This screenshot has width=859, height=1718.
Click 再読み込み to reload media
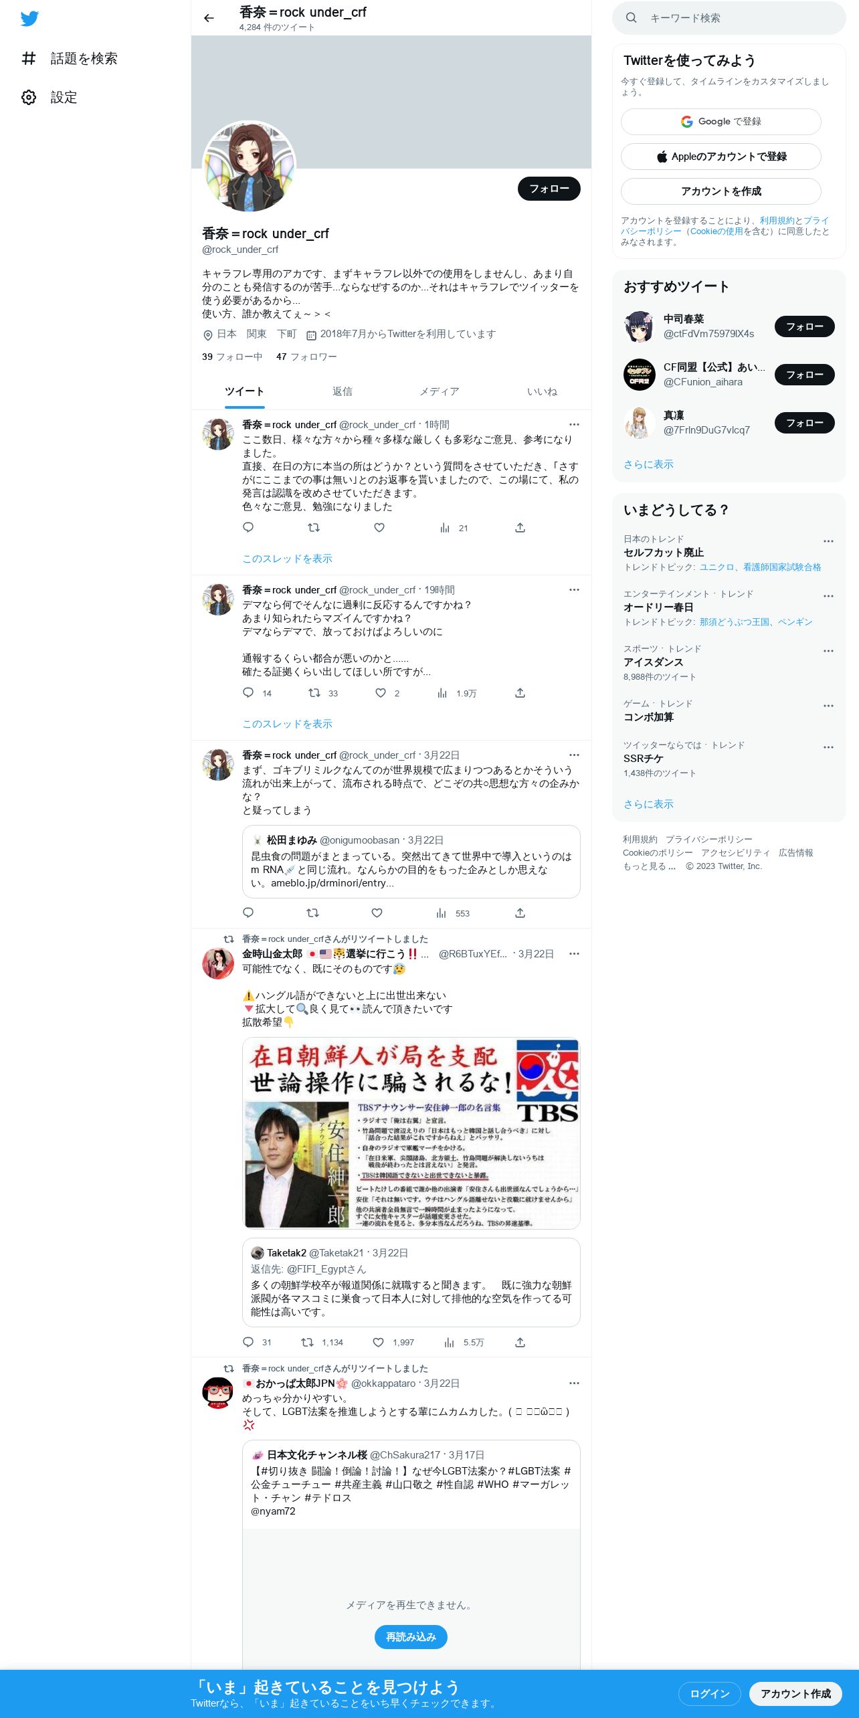(x=411, y=1637)
